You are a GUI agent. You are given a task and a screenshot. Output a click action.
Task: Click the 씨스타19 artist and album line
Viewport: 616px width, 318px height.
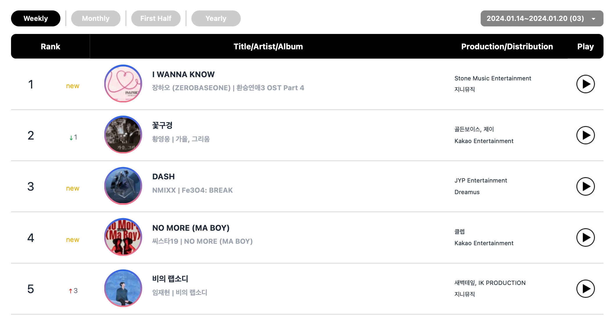click(x=202, y=241)
